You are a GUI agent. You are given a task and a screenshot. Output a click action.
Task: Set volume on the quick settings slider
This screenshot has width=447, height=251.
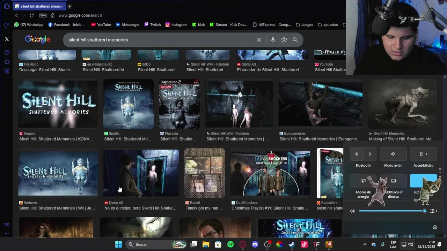[393, 211]
